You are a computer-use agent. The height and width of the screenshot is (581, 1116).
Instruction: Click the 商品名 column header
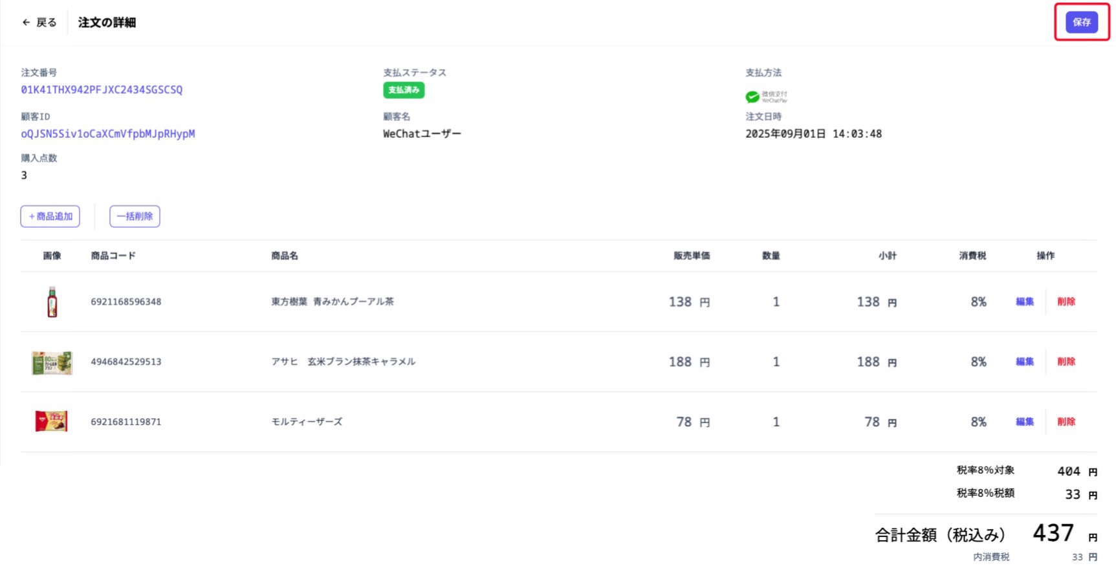tap(285, 256)
